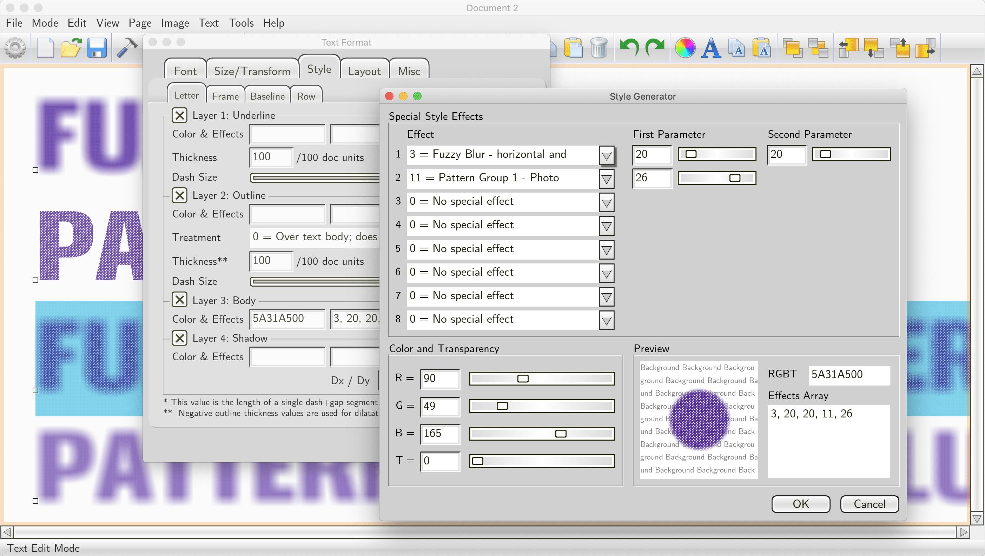The width and height of the screenshot is (985, 556).
Task: Open the Image menu
Action: pyautogui.click(x=175, y=23)
